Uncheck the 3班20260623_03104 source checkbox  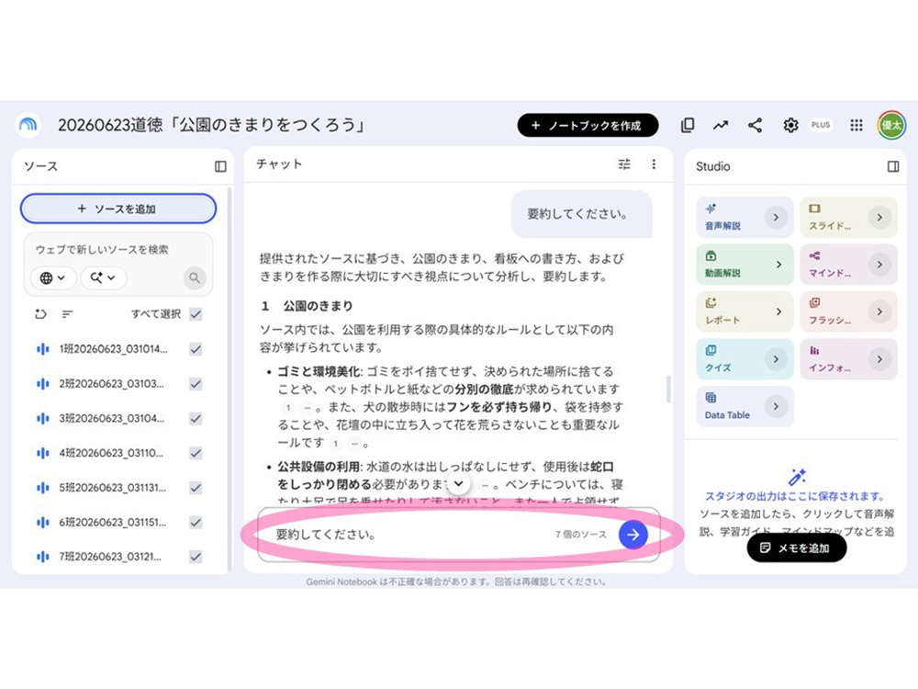click(196, 418)
